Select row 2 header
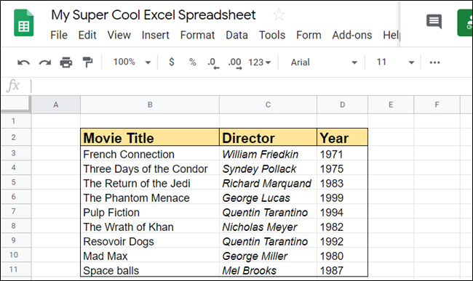473x281 pixels. [x=16, y=137]
